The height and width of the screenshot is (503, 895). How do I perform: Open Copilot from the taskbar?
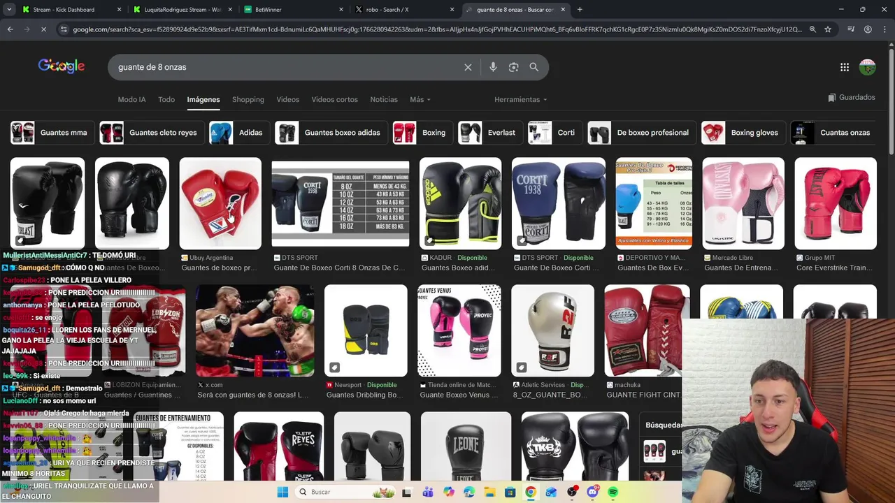(448, 492)
